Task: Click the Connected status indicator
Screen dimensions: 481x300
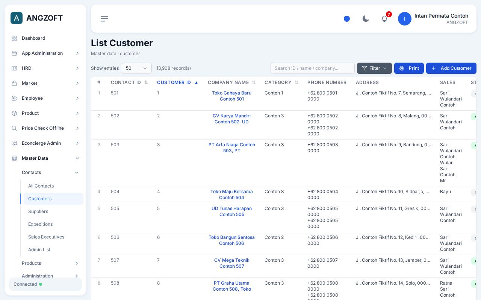Action: pos(45,284)
